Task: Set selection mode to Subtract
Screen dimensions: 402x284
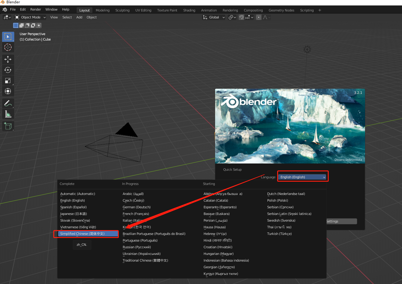Action: coord(27,25)
